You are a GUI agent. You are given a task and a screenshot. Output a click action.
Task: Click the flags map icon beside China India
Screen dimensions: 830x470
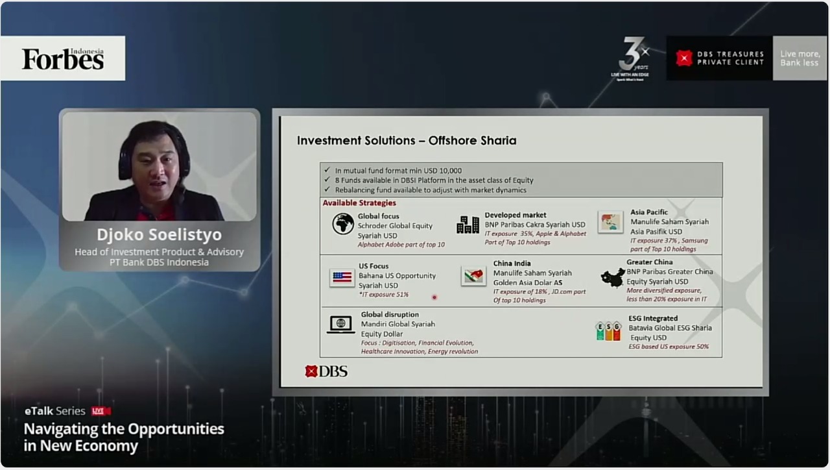click(473, 276)
